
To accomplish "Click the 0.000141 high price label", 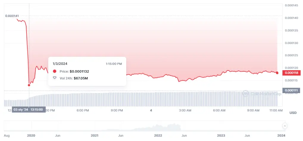I will [11, 16].
